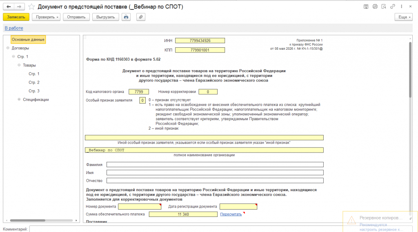The image size is (418, 232).
Task: Open the Проверить dropdown button
Action: 46,17
